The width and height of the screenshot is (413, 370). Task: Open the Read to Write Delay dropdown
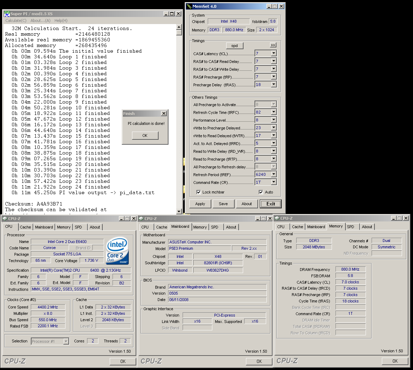(274, 151)
